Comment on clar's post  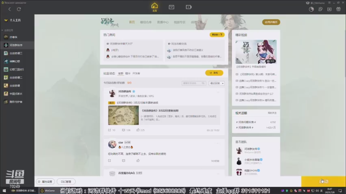[x=124, y=161]
